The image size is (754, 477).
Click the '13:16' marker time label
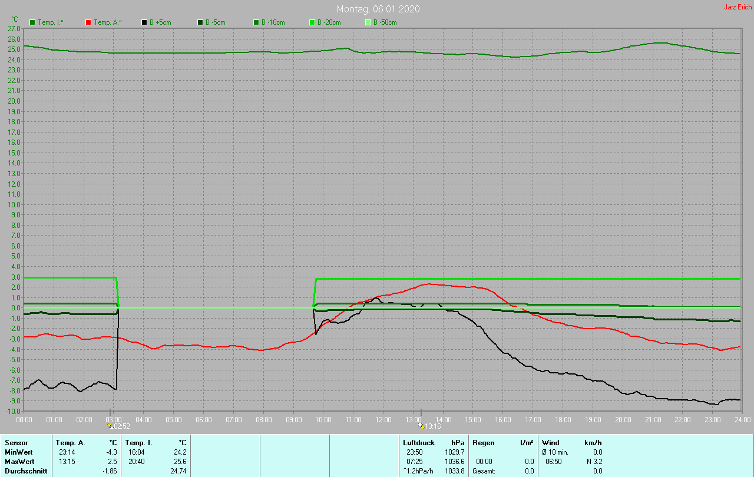pyautogui.click(x=433, y=426)
